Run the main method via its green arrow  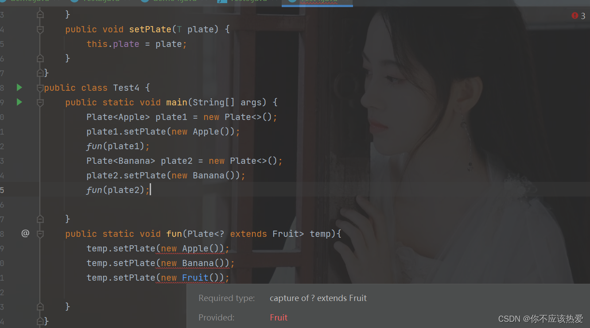tap(19, 102)
